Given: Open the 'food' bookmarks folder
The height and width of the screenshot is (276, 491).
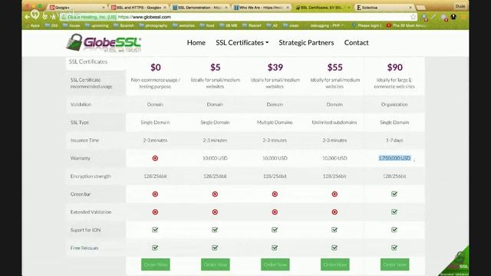Looking at the screenshot, I should click(207, 25).
